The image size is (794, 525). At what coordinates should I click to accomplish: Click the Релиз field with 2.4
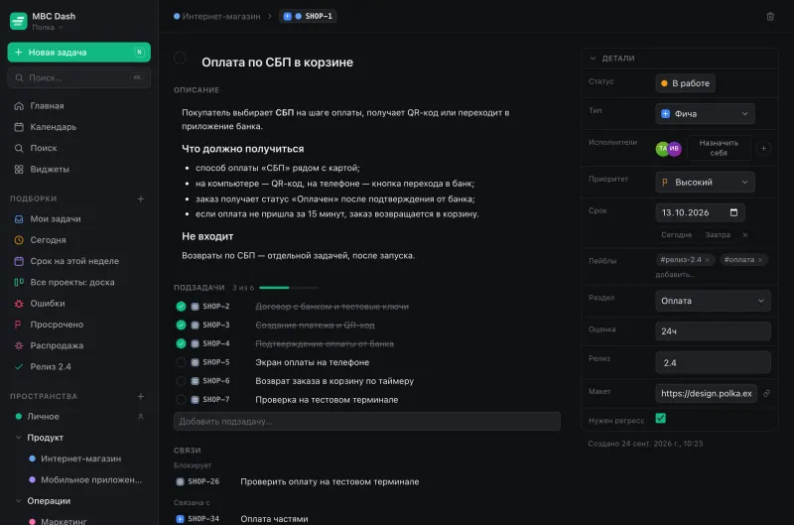[713, 362]
